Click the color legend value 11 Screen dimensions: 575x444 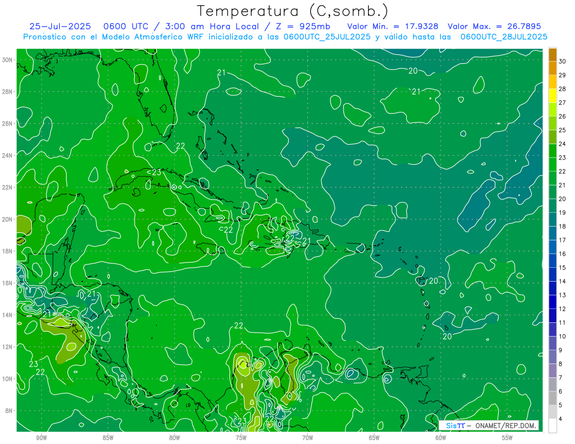[562, 323]
